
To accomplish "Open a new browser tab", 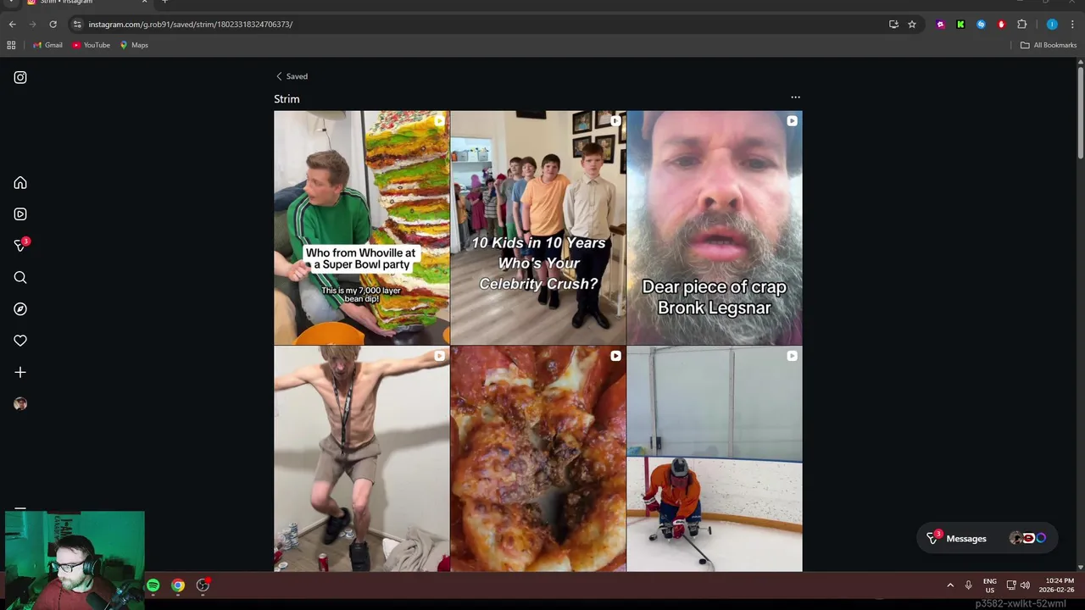I will 164,3.
